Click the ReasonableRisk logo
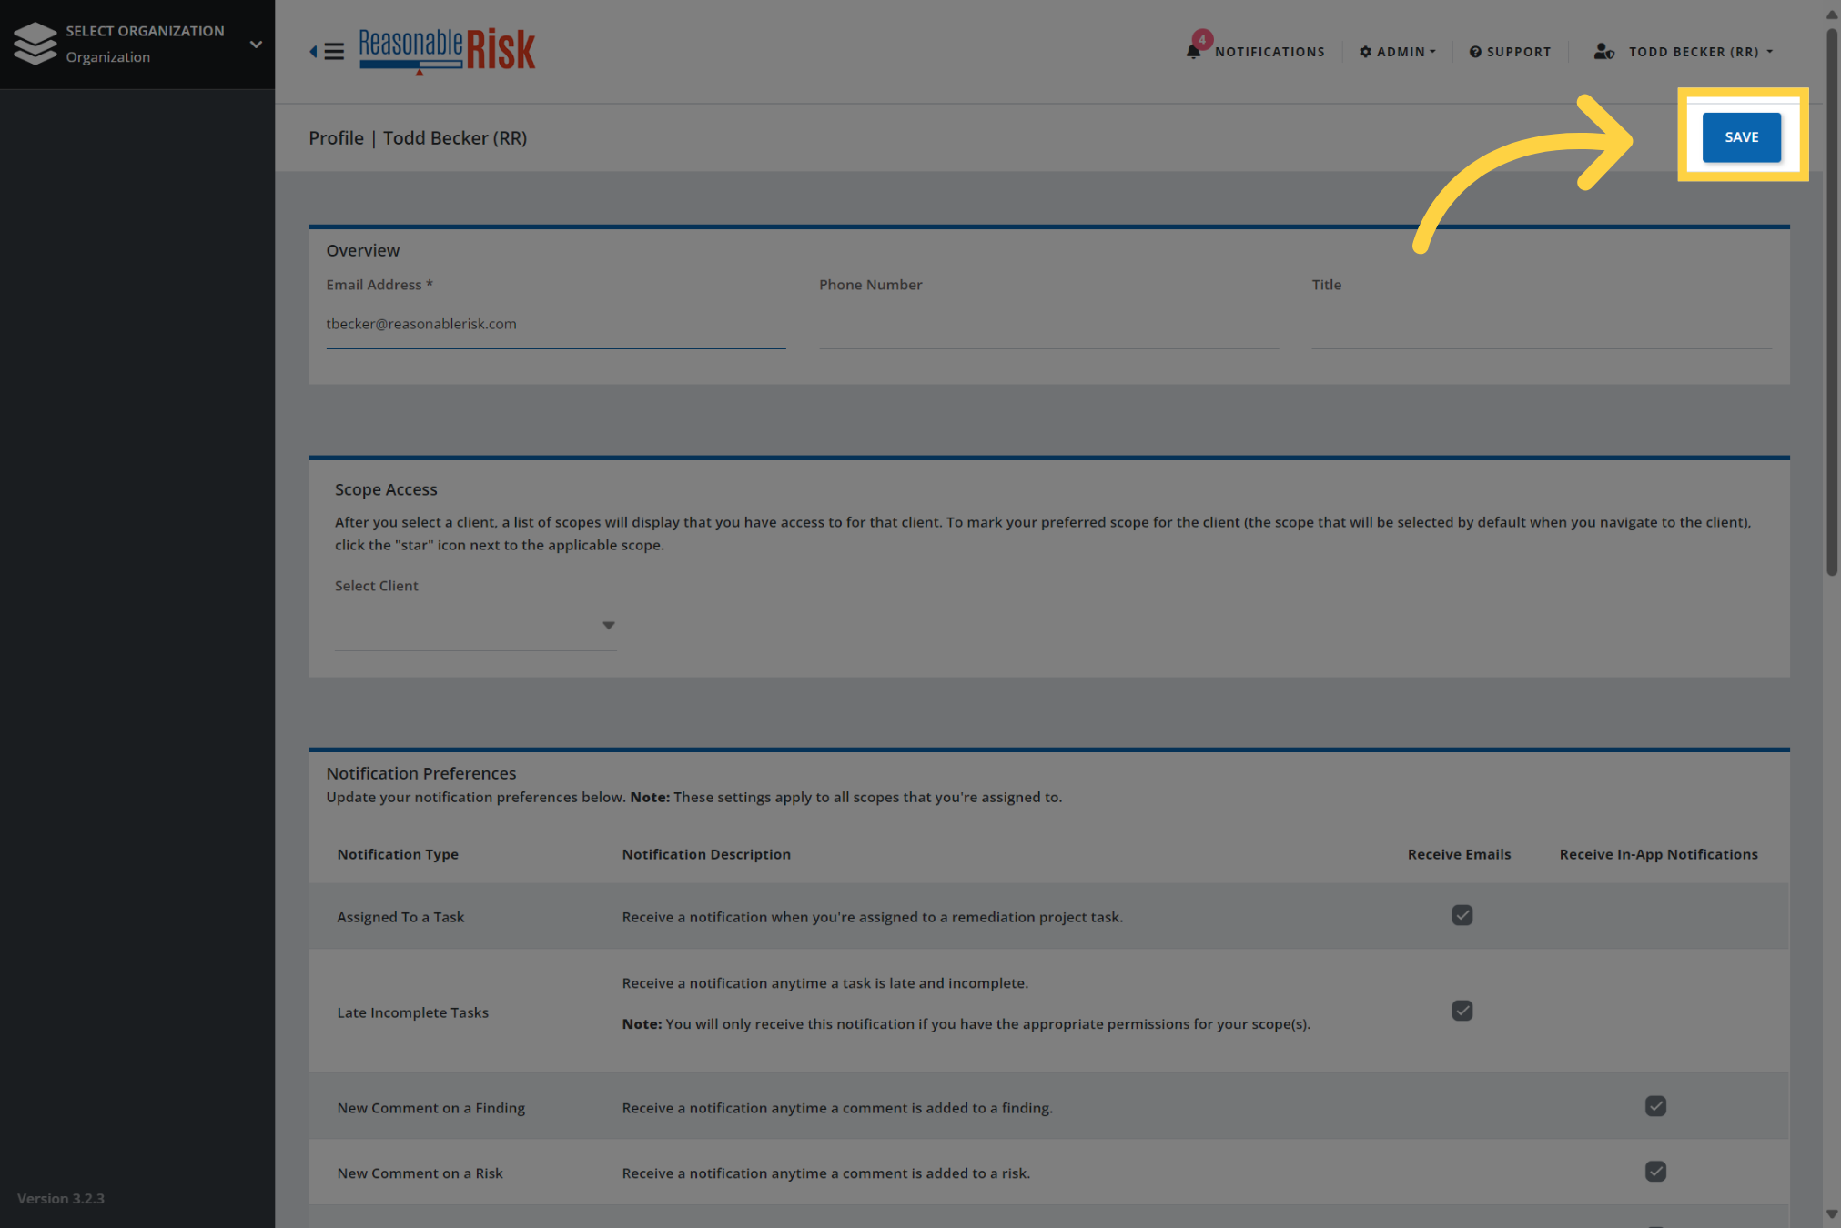This screenshot has width=1841, height=1228. tap(447, 51)
